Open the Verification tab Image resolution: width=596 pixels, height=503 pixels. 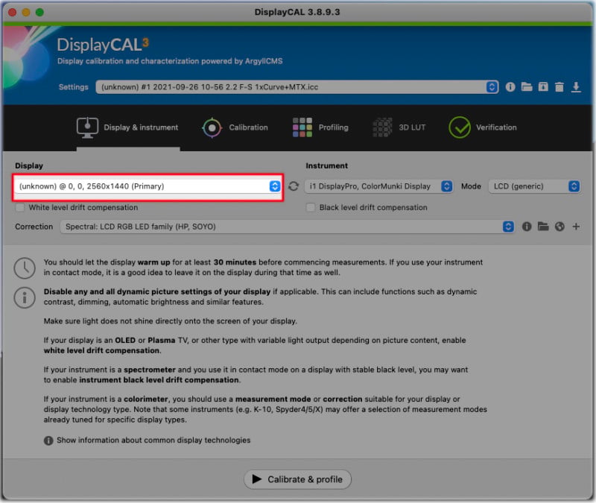[483, 127]
